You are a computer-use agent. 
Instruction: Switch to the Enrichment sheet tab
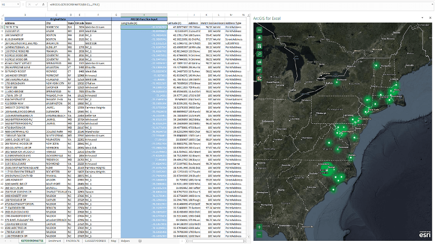click(x=55, y=241)
